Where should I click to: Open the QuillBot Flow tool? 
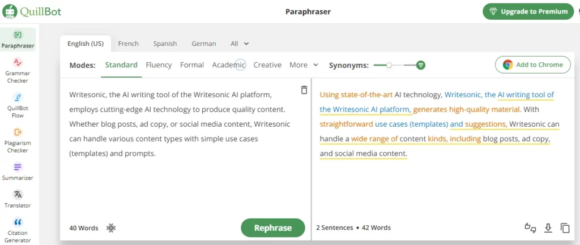pyautogui.click(x=18, y=106)
